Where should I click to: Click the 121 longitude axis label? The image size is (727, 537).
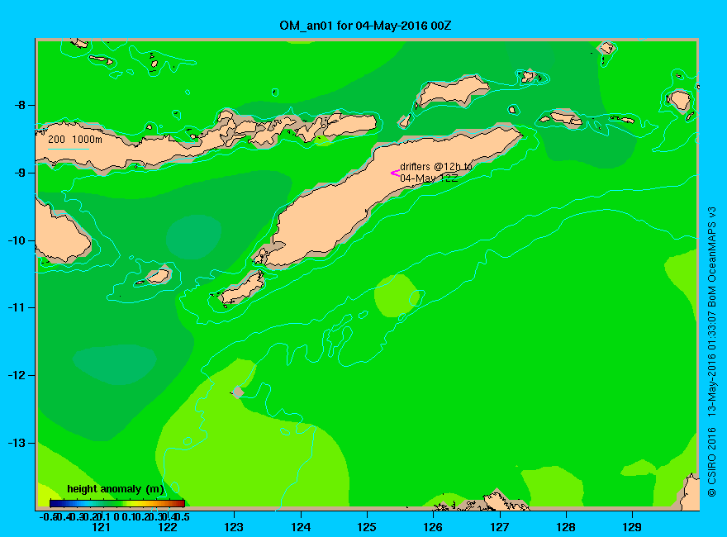point(101,527)
